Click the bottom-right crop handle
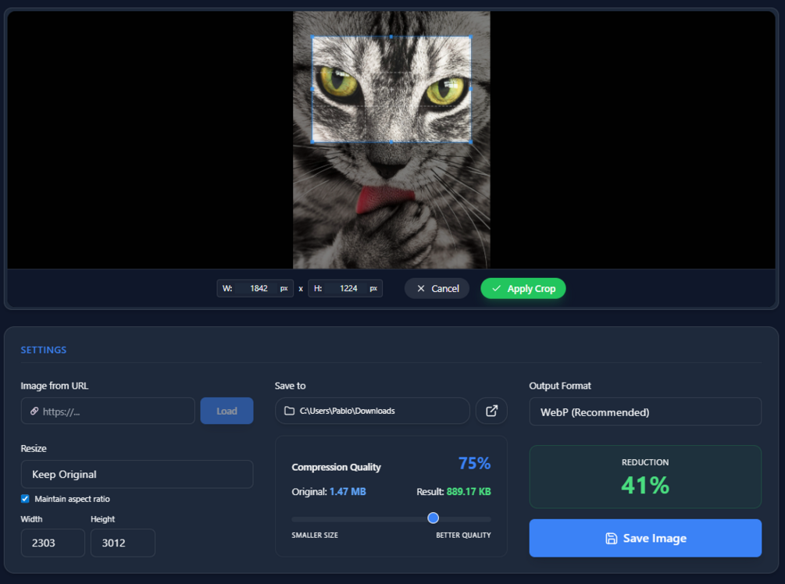This screenshot has height=584, width=785. pos(470,142)
